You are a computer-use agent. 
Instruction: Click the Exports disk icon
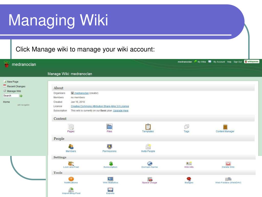coord(110,190)
